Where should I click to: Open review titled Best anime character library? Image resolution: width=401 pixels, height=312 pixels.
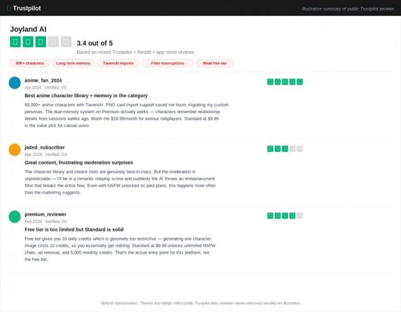[x=86, y=95]
